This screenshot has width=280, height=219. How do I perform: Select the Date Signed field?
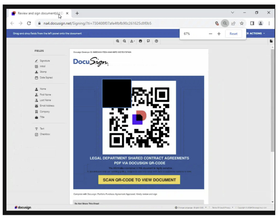(44, 78)
